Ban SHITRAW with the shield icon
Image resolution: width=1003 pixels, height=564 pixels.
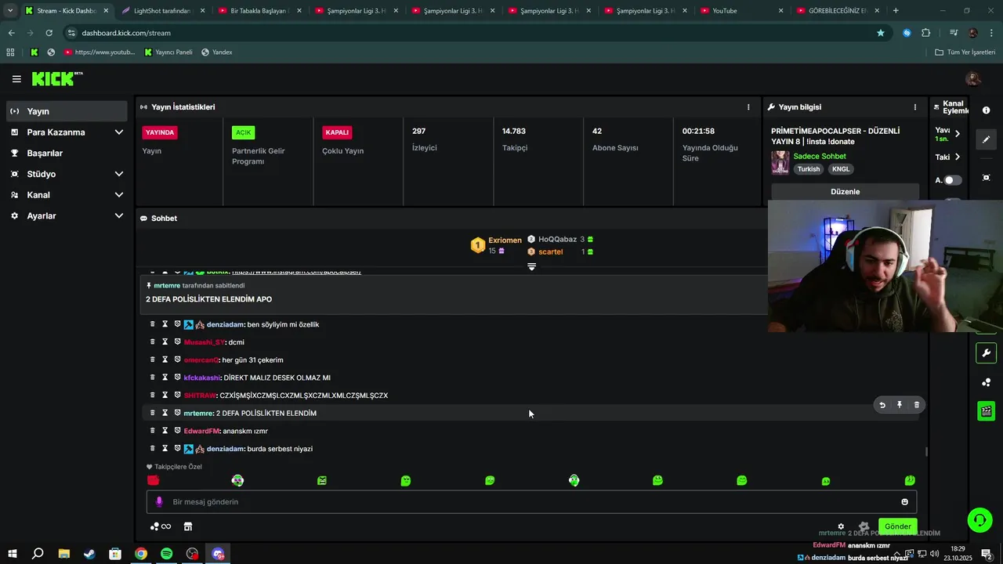pyautogui.click(x=177, y=396)
